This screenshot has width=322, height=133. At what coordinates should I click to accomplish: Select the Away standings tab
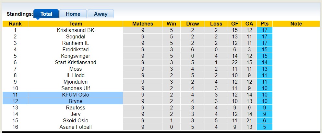101,14
